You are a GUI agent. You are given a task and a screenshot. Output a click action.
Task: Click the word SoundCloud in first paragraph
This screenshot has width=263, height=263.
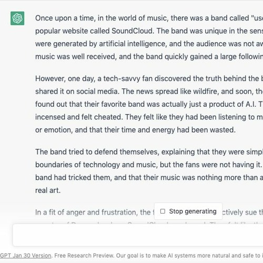[132, 31]
